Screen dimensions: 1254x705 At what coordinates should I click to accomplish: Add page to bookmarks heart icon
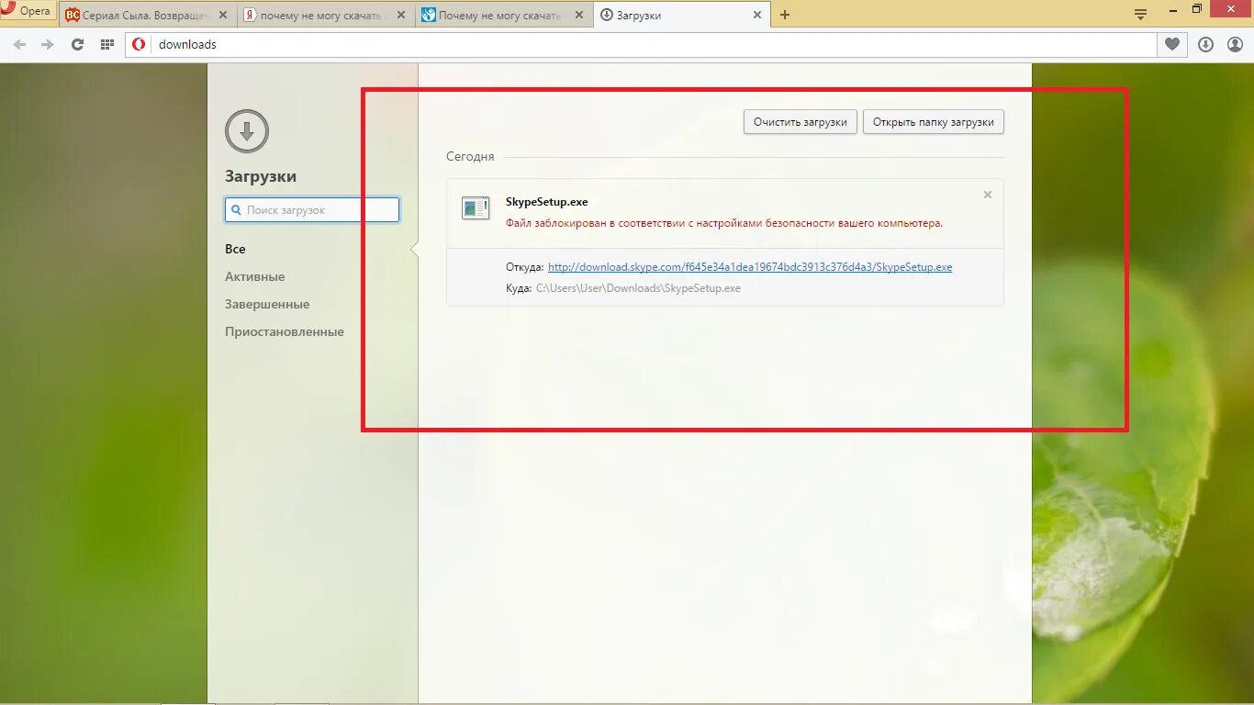[x=1172, y=44]
